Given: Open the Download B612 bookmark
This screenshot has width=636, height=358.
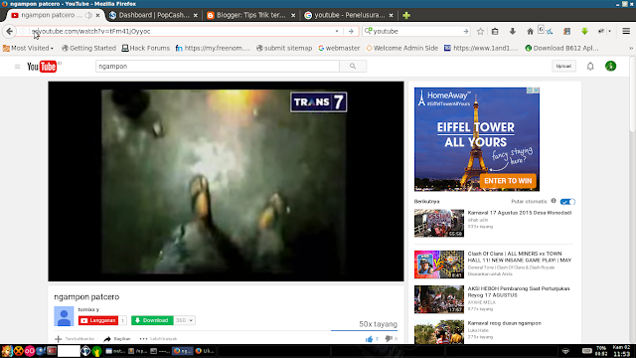Looking at the screenshot, I should (561, 48).
